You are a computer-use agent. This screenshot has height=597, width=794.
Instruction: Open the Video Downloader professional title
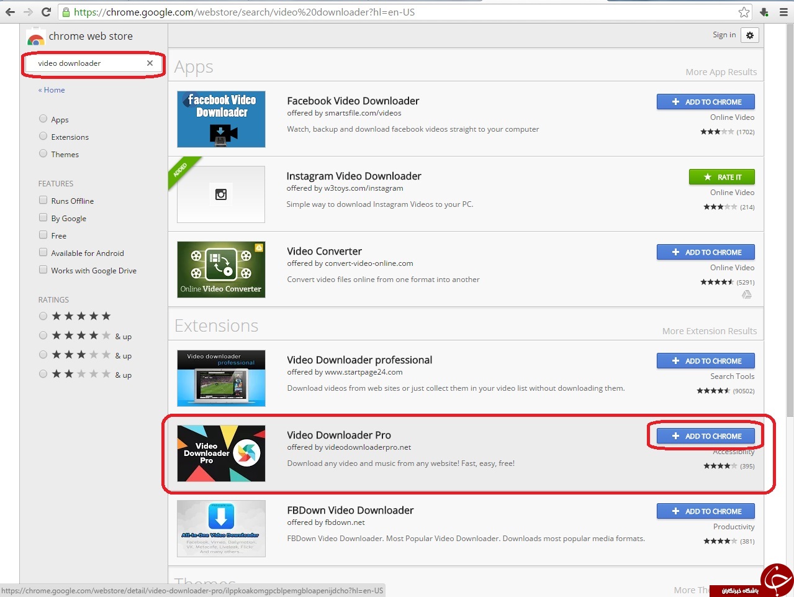click(x=359, y=360)
